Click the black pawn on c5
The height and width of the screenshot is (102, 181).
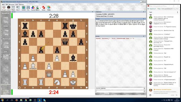click(41, 50)
